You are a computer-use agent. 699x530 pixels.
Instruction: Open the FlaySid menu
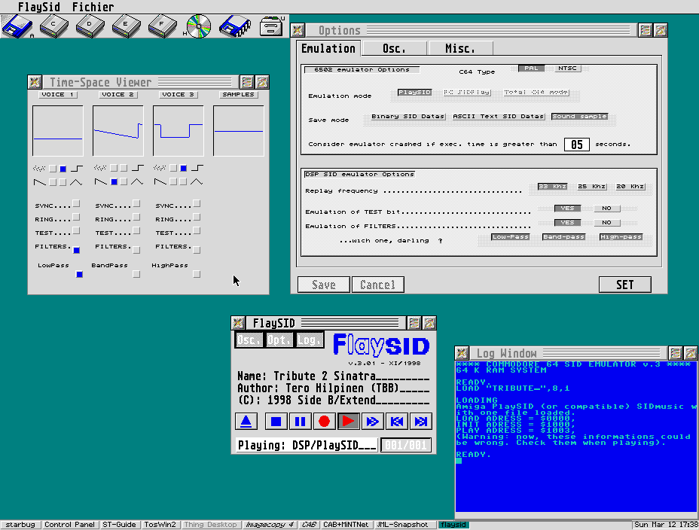coord(38,7)
